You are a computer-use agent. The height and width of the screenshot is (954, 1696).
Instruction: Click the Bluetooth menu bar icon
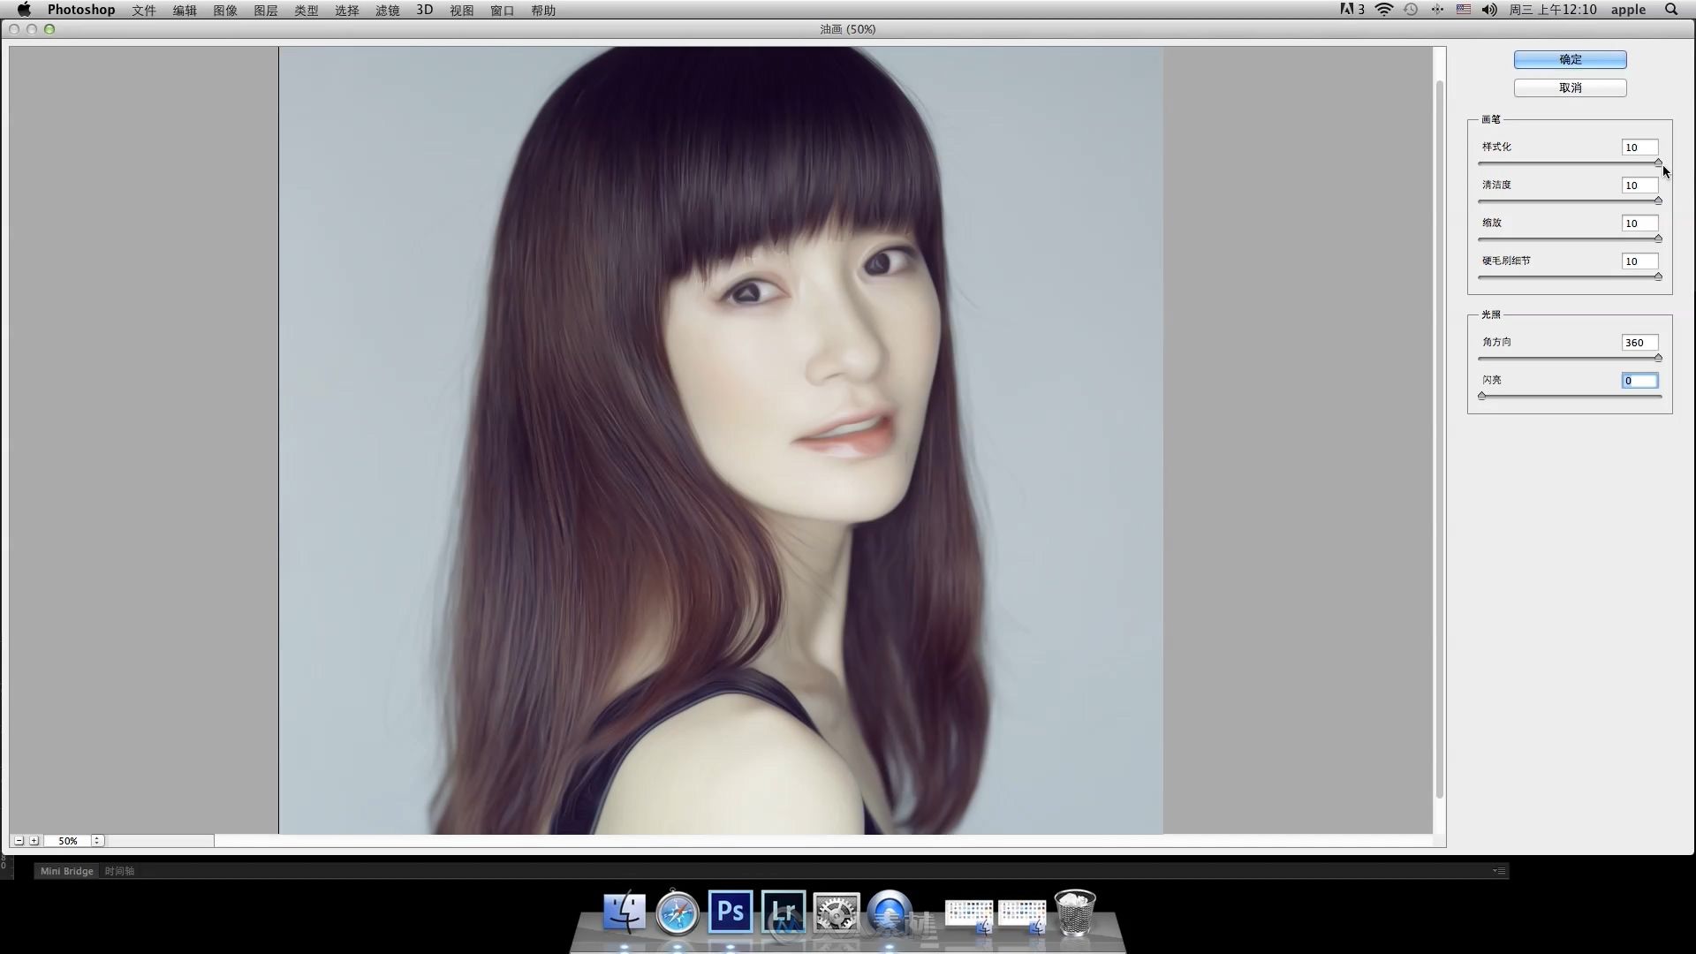pyautogui.click(x=1437, y=10)
